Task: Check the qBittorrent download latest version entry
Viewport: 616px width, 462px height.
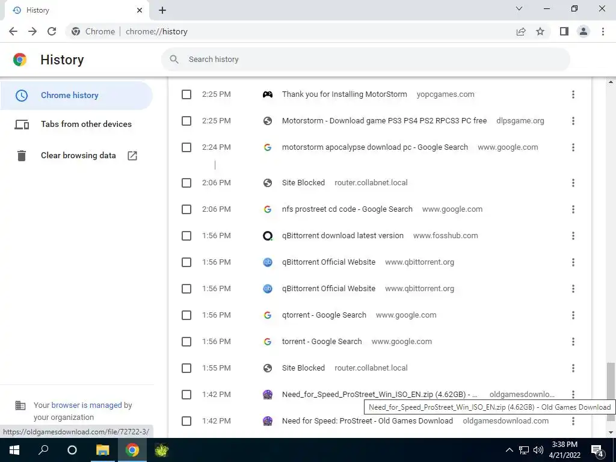Action: click(x=186, y=236)
